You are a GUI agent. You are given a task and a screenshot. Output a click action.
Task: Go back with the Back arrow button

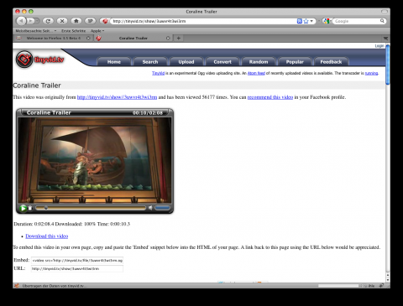(21, 21)
